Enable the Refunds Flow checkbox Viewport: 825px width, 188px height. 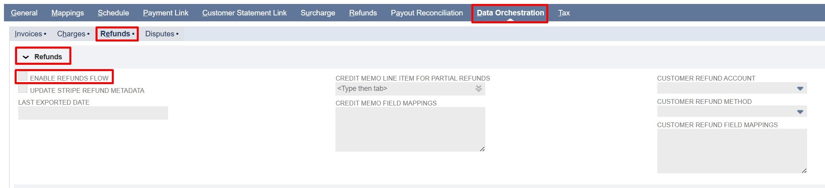click(x=23, y=76)
